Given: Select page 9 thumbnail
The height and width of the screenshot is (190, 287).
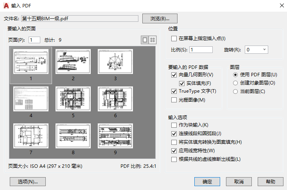Looking at the screenshot, I should pyautogui.click(x=115, y=136).
